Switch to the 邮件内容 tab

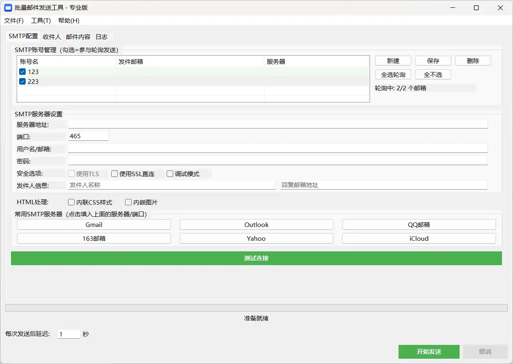78,37
